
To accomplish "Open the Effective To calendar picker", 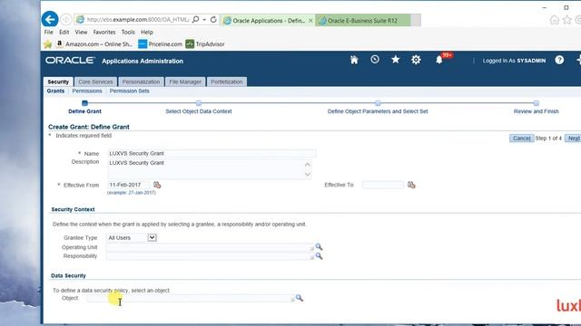I will (411, 185).
